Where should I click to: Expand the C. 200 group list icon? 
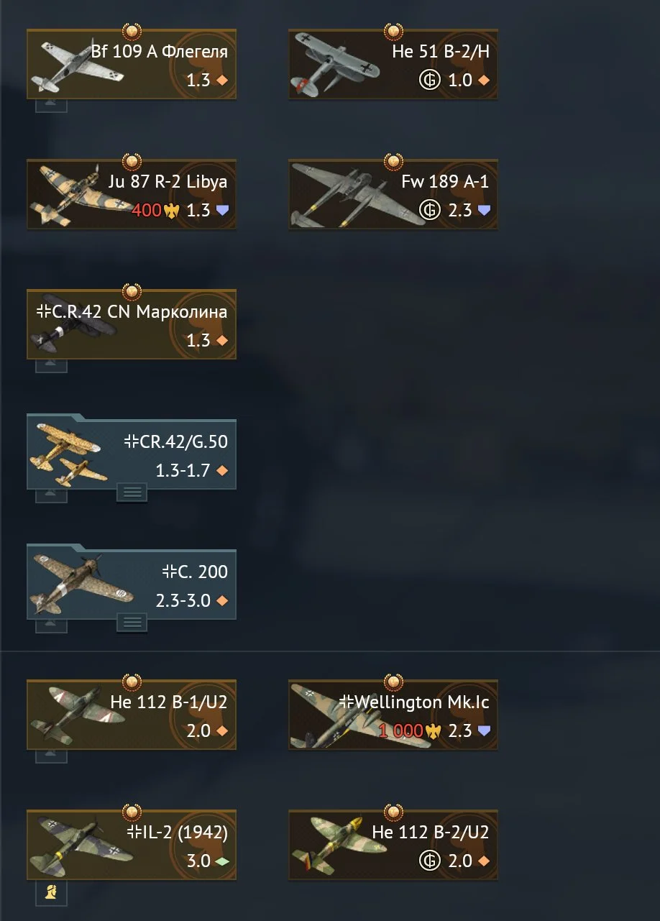click(x=132, y=623)
